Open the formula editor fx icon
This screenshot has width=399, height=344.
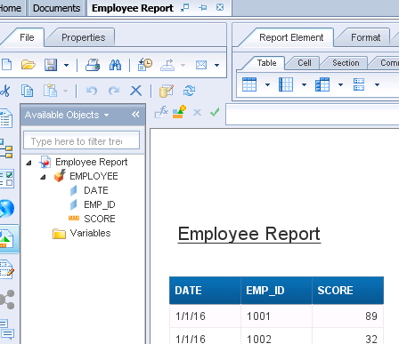tap(161, 112)
